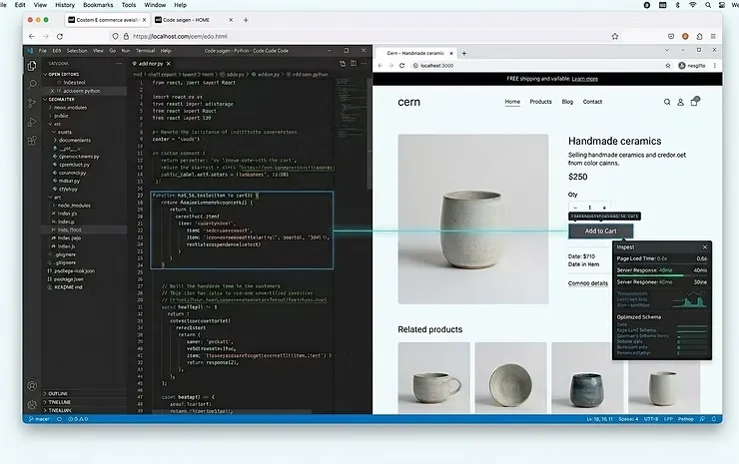
Task: Click the Add to Cart button
Action: point(600,231)
